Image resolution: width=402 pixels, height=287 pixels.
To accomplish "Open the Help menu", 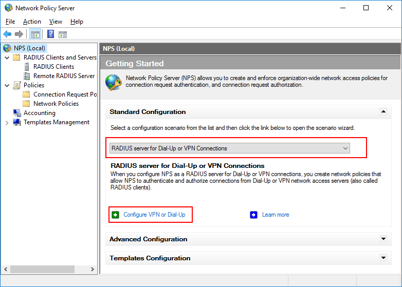I will click(77, 22).
